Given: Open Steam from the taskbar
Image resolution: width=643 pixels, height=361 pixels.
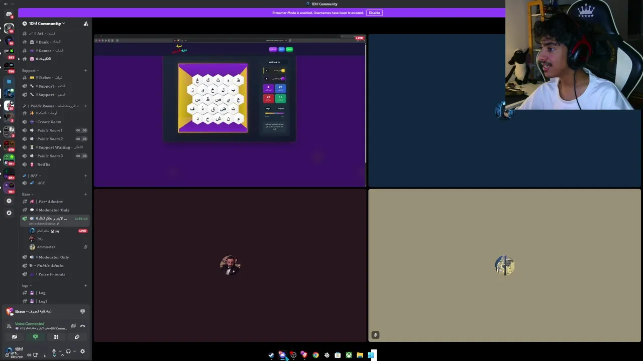Looking at the screenshot, I should coord(271,355).
